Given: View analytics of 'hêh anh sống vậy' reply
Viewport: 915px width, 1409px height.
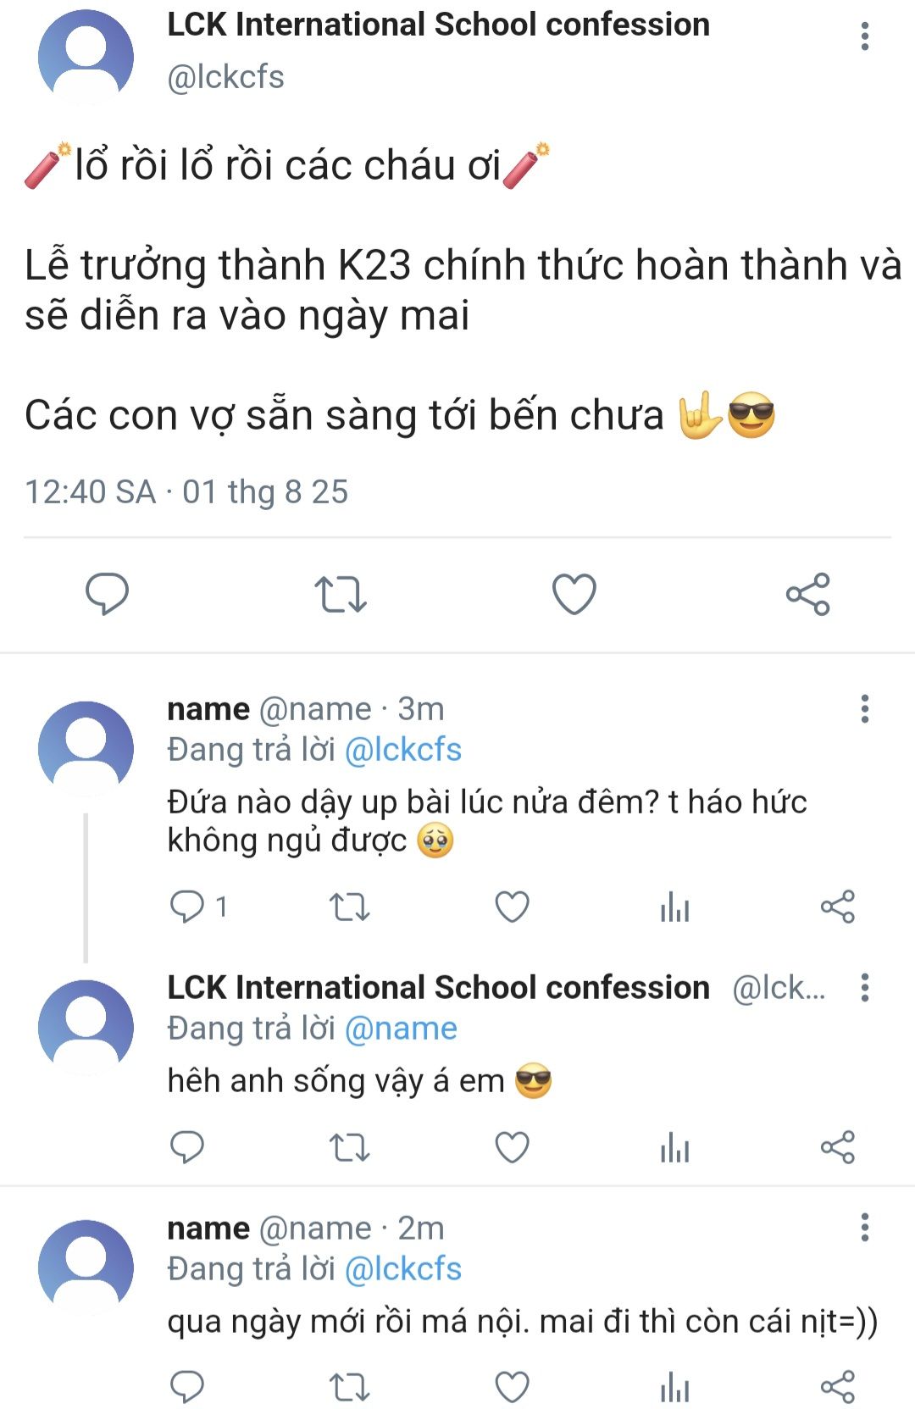Looking at the screenshot, I should 674,1147.
